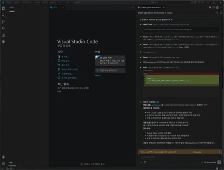The height and width of the screenshot is (170, 224).
Task: Collapse the AGENT folder section in Explorer
Action: coord(28,11)
